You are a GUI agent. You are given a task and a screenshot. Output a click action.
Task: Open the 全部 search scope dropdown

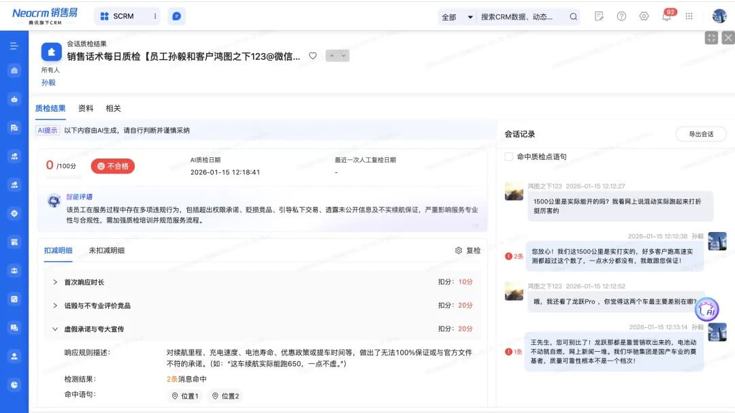(457, 17)
